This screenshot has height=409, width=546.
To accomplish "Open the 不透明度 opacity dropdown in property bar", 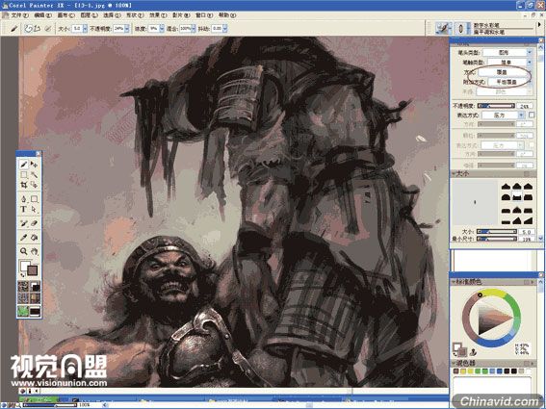I will [x=127, y=29].
